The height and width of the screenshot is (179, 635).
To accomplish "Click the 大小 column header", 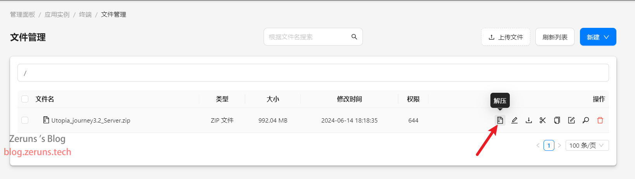I will pyautogui.click(x=273, y=99).
